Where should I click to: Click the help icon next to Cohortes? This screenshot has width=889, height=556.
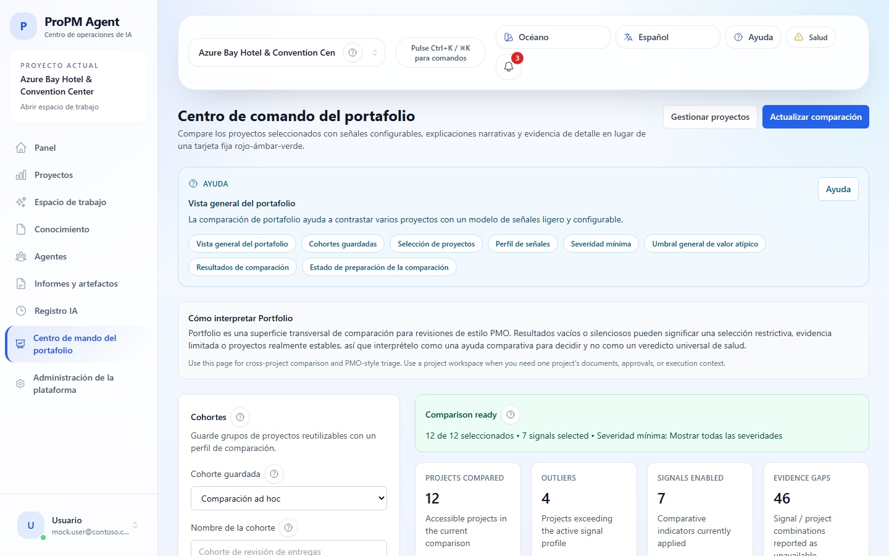pos(240,417)
